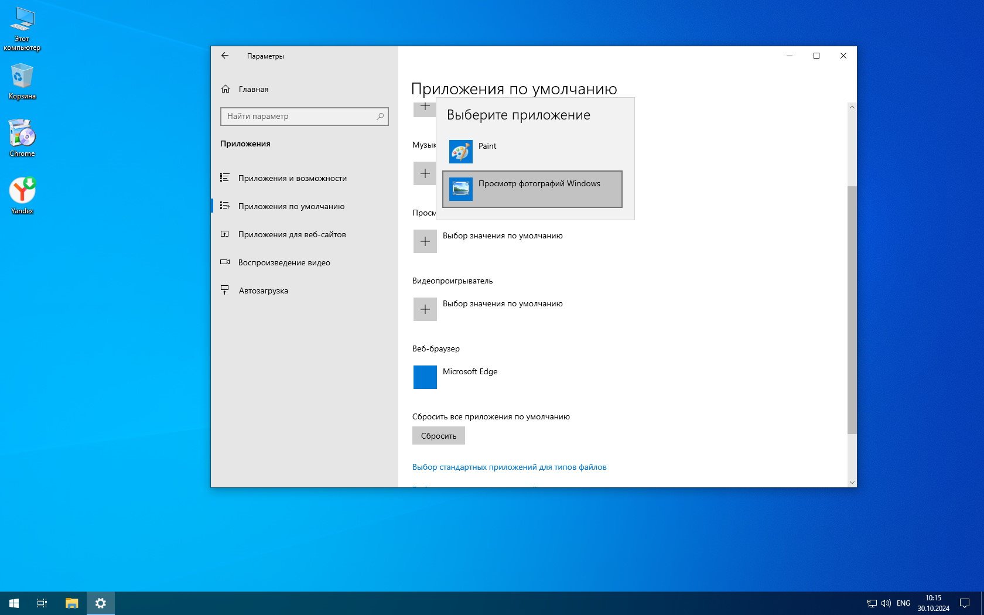The image size is (984, 615).
Task: Open the ENG language switcher in tray
Action: [x=903, y=603]
